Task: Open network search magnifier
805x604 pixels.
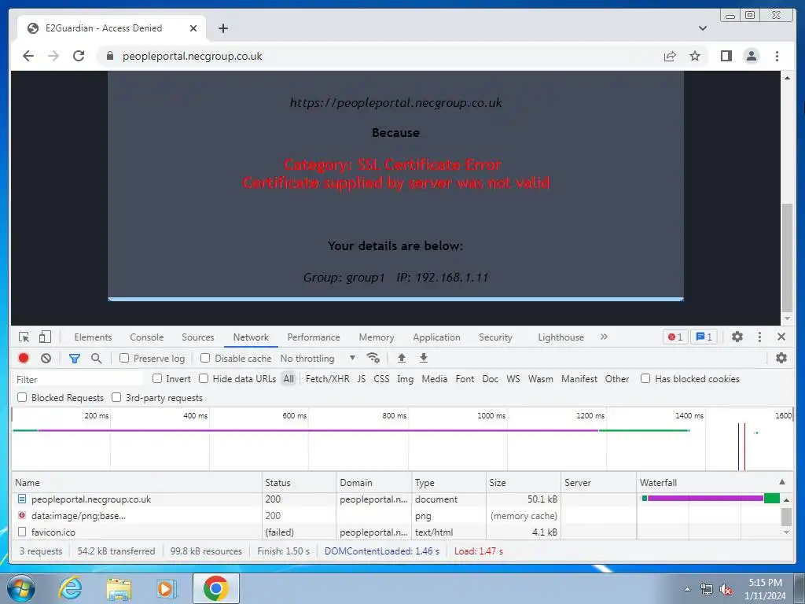Action: [x=96, y=358]
